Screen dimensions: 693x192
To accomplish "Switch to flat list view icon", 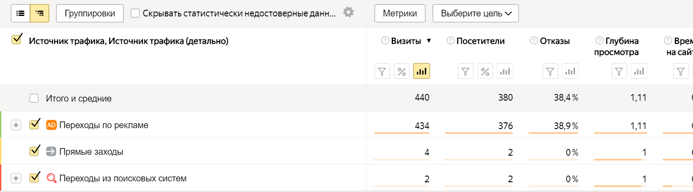I will pyautogui.click(x=20, y=13).
